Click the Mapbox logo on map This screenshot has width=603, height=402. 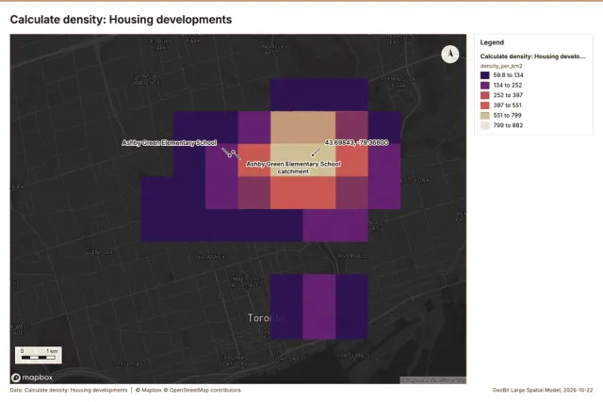(32, 378)
